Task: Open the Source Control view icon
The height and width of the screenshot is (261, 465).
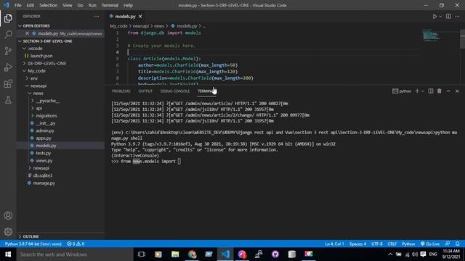Action: (8, 51)
